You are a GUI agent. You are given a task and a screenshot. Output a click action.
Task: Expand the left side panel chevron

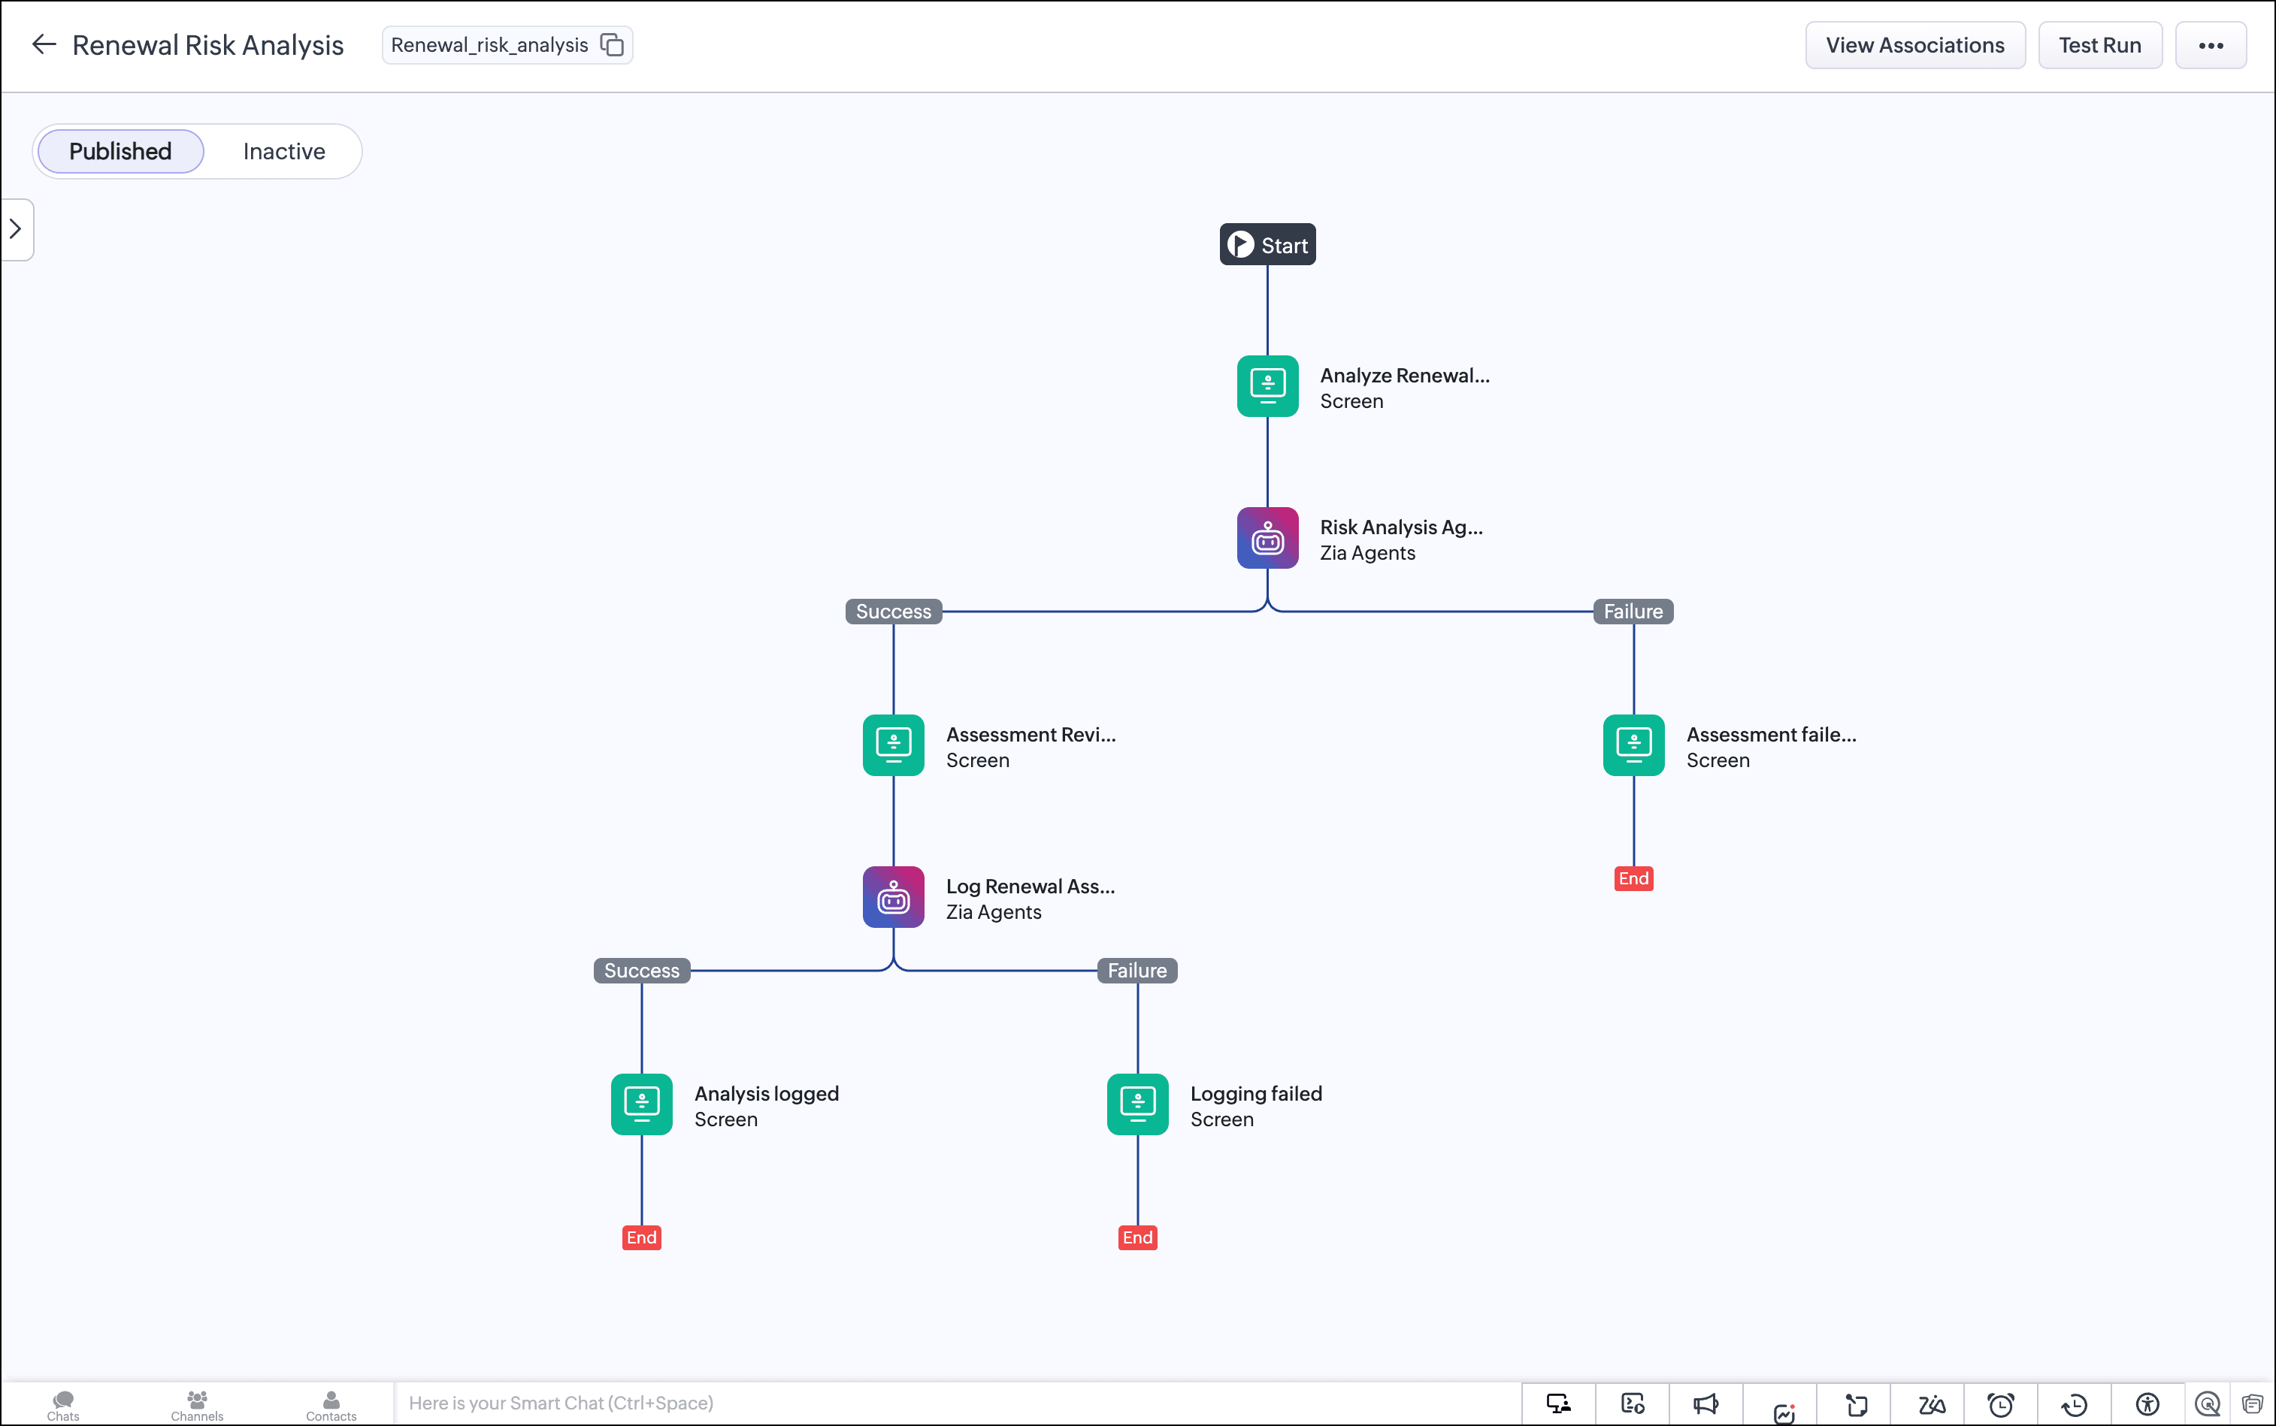click(16, 229)
